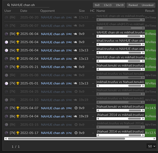The width and height of the screenshot is (158, 153).
Task: Open opponent NAHUE chan oh on 2025-04-07 row
Action: [x=53, y=108]
